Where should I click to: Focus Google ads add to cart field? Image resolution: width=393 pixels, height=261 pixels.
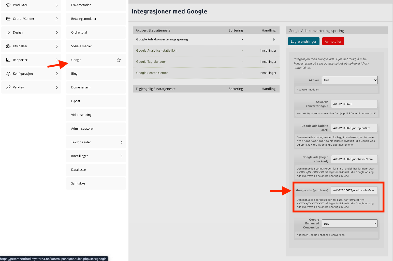354,128
